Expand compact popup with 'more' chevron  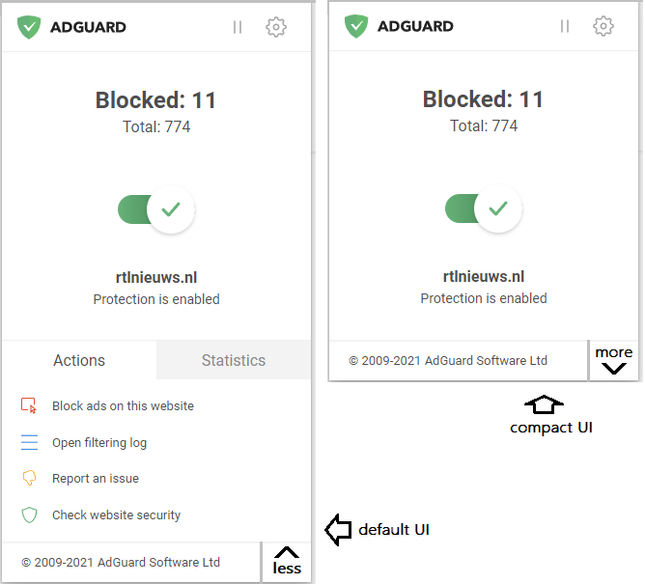click(x=613, y=360)
